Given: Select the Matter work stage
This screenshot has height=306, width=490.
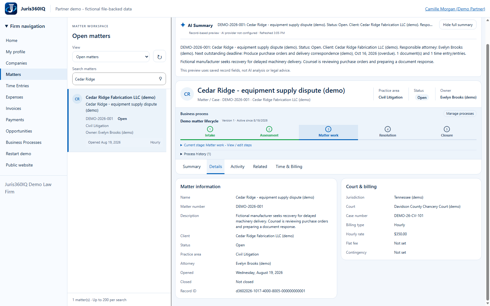Looking at the screenshot, I should (x=328, y=132).
